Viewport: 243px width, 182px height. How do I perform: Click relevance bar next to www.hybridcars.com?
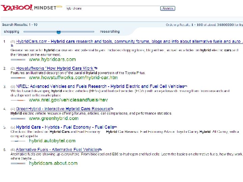click(x=18, y=60)
